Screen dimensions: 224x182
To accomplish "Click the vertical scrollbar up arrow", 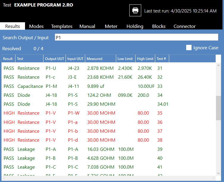I will click(x=218, y=65).
